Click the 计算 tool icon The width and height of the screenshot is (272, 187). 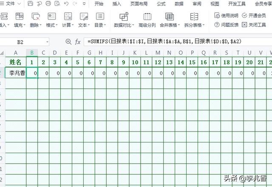click(x=68, y=16)
